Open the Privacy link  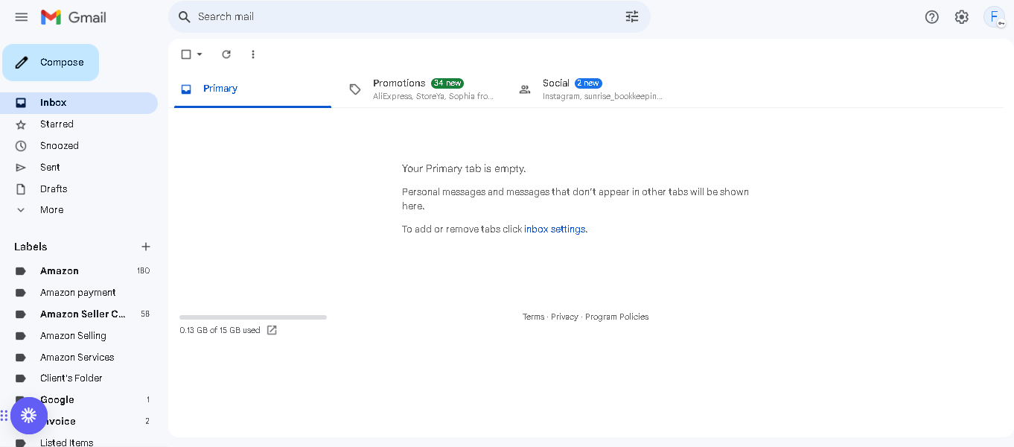coord(564,317)
